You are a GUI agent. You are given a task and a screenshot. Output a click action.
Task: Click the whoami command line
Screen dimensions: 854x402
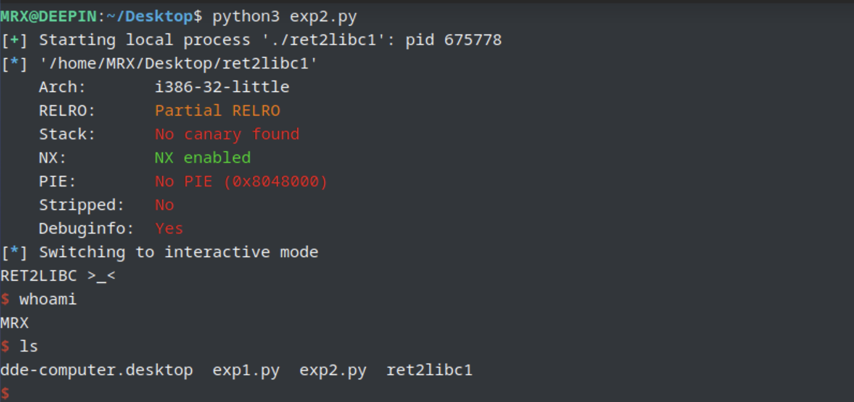39,299
